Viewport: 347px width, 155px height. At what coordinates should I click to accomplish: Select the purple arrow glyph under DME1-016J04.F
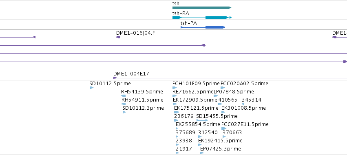tap(118, 37)
